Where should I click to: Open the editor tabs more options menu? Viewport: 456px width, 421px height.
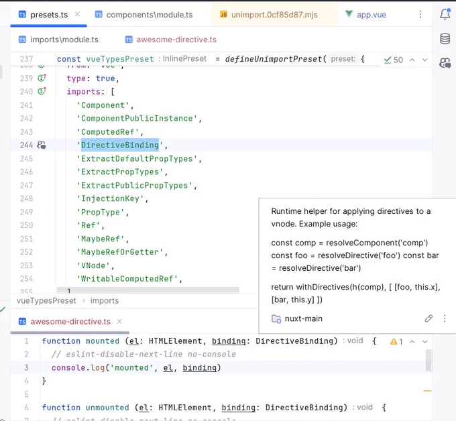(420, 14)
